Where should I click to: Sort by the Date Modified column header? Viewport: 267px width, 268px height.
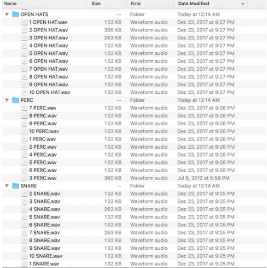pos(193,4)
